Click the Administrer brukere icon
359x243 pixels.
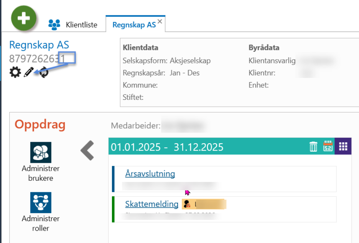pos(41,152)
